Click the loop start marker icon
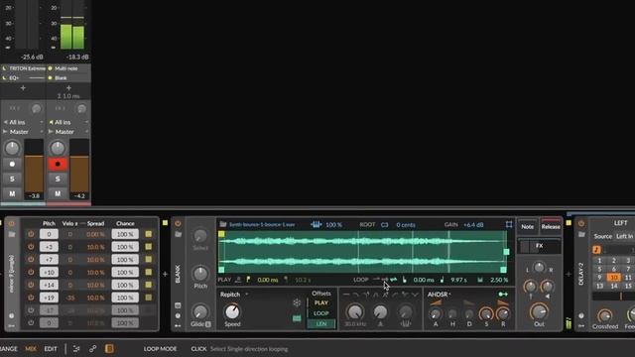This screenshot has height=357, width=635. point(405,280)
